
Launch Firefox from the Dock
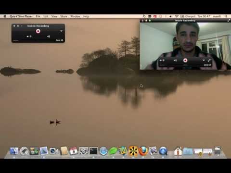click(x=143, y=151)
